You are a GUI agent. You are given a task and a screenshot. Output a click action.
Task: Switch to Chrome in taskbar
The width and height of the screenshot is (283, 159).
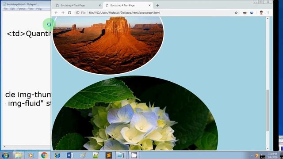click(44, 155)
